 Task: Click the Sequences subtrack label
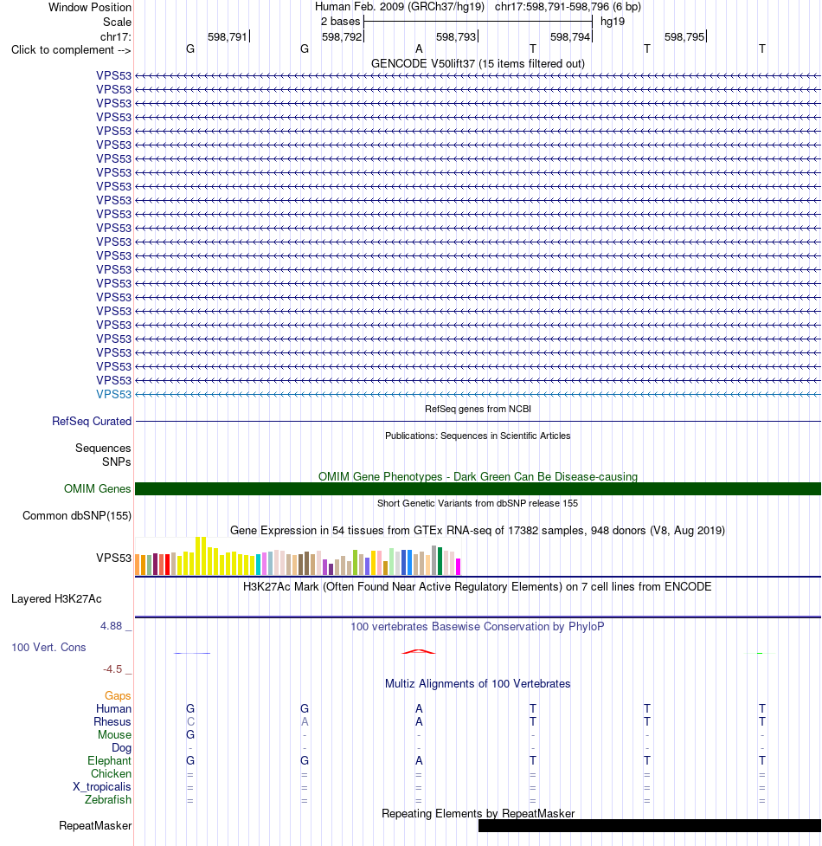coord(103,449)
